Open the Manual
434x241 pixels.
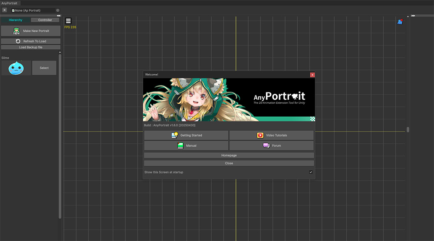pyautogui.click(x=186, y=145)
